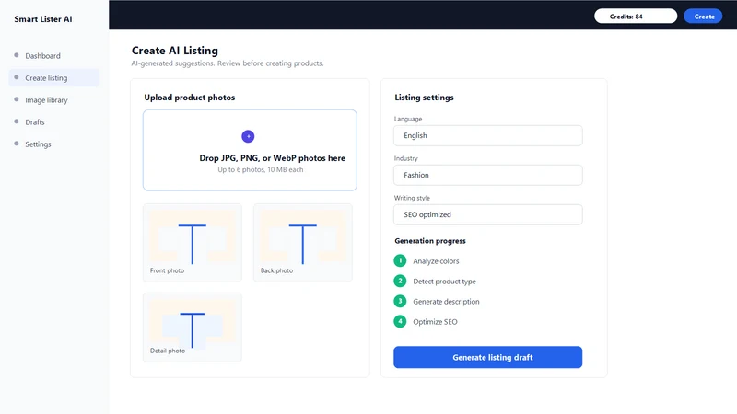The height and width of the screenshot is (414, 737).
Task: Click the Create listing bullet icon
Action: (17, 77)
